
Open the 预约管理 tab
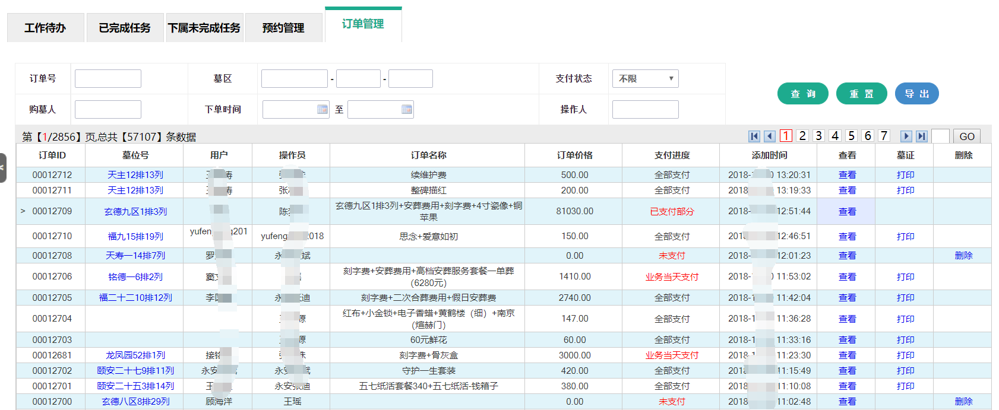283,28
